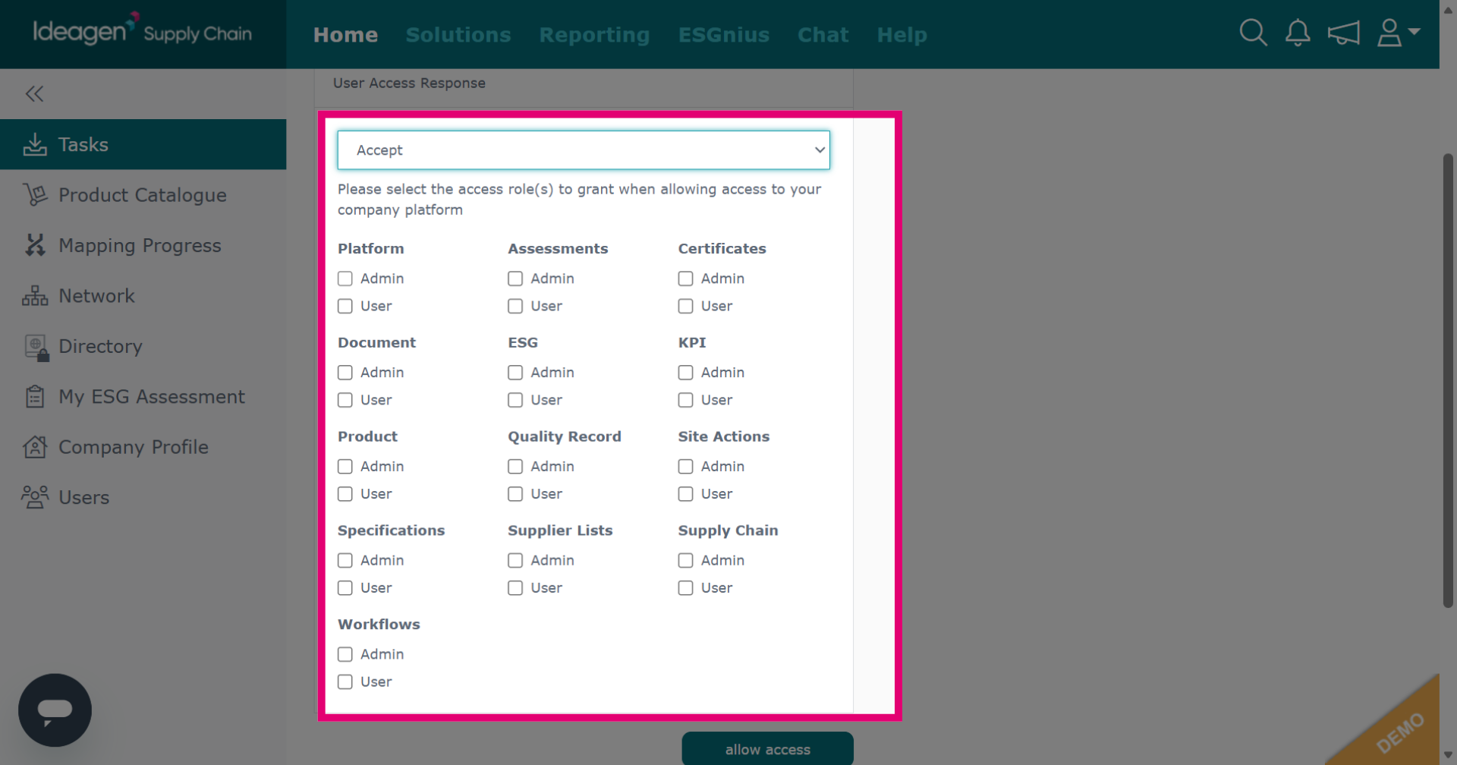Click the Directory icon

[36, 347]
